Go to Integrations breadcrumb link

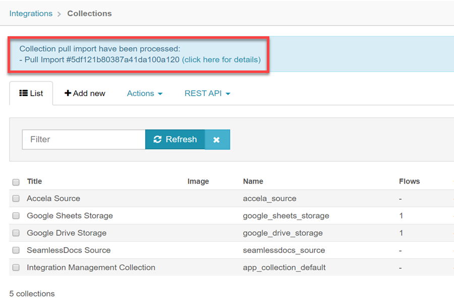(x=31, y=14)
